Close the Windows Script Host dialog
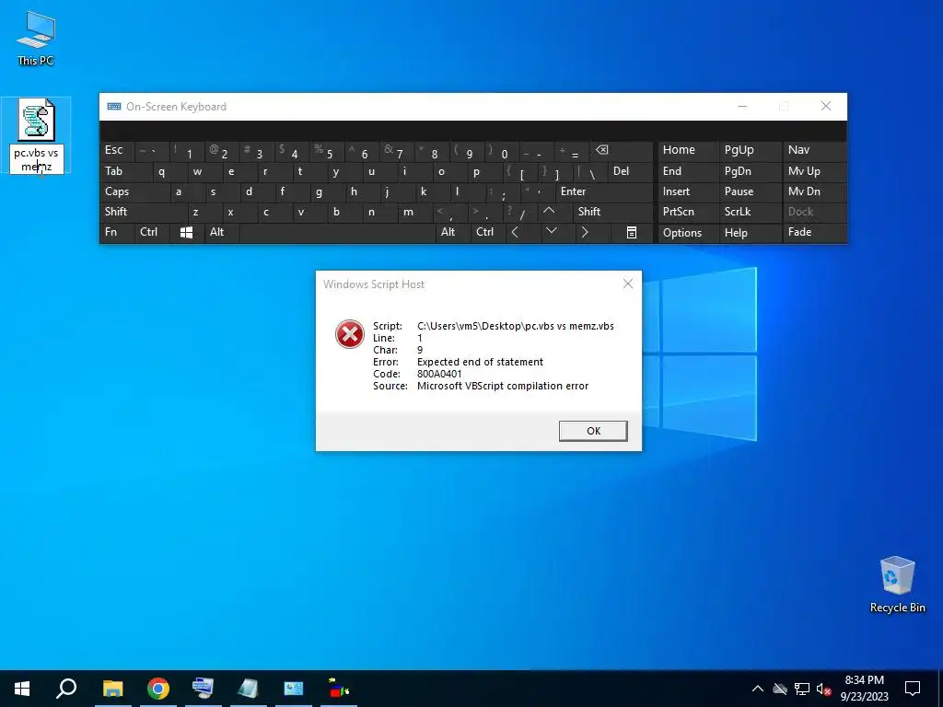Image resolution: width=943 pixels, height=707 pixels. [x=627, y=284]
